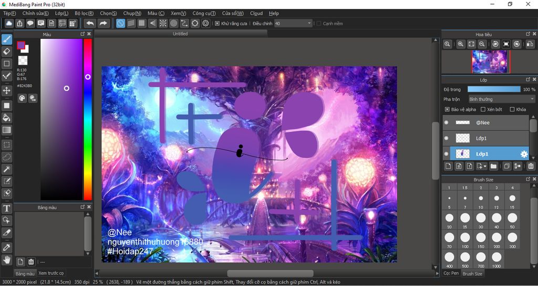538x286 pixels.
Task: Zoom out on the navigator
Action: pyautogui.click(x=482, y=44)
